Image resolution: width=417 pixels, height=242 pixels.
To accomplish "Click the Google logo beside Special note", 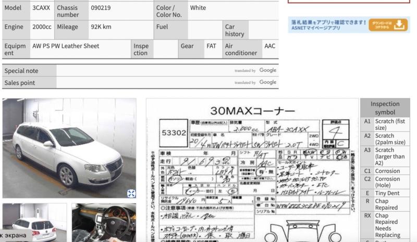I will (267, 70).
